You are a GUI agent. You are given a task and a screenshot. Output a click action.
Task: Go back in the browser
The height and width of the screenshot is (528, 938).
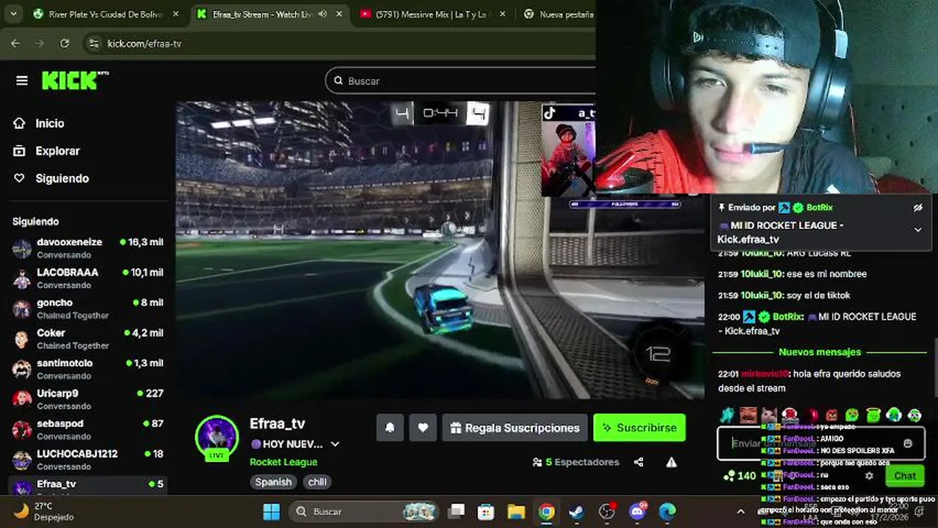(x=15, y=43)
